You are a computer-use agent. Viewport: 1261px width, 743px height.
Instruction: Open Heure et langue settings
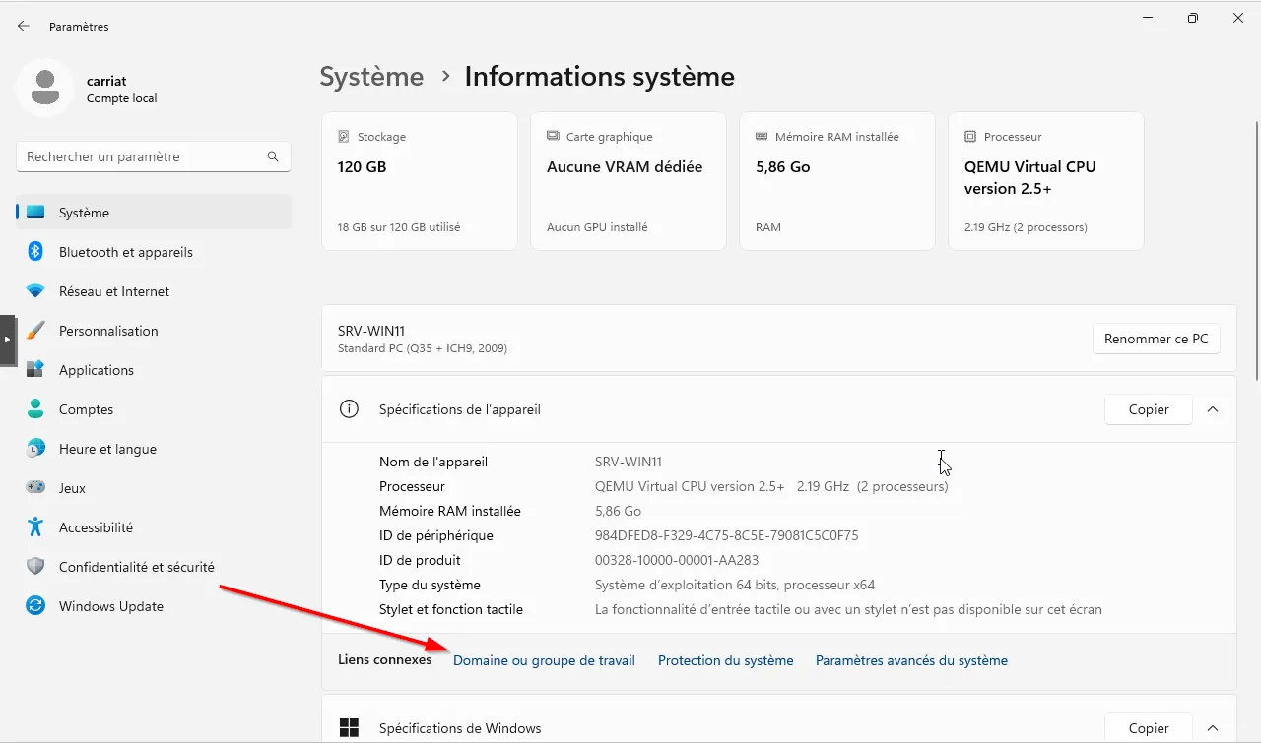click(x=107, y=449)
